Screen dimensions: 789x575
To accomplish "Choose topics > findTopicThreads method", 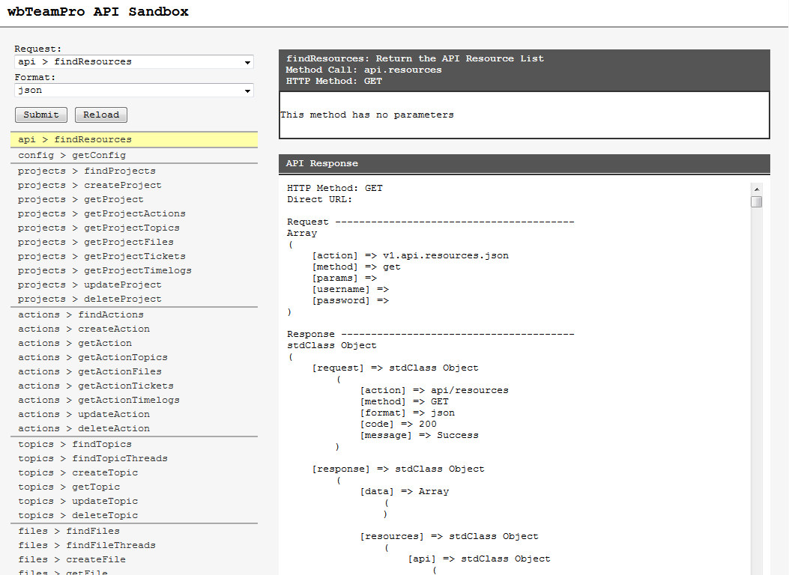I will pos(93,459).
